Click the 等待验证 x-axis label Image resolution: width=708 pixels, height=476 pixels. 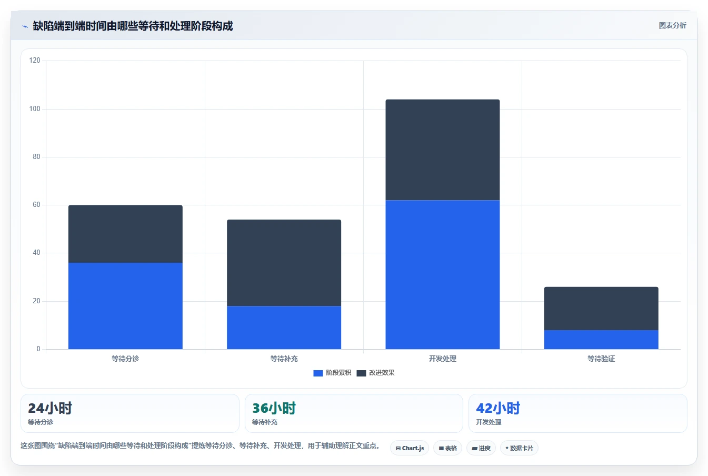601,359
